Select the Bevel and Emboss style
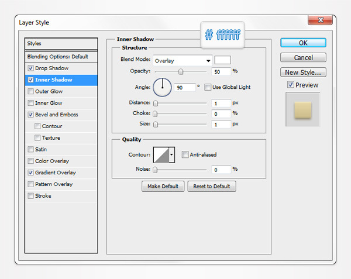 tap(56, 115)
